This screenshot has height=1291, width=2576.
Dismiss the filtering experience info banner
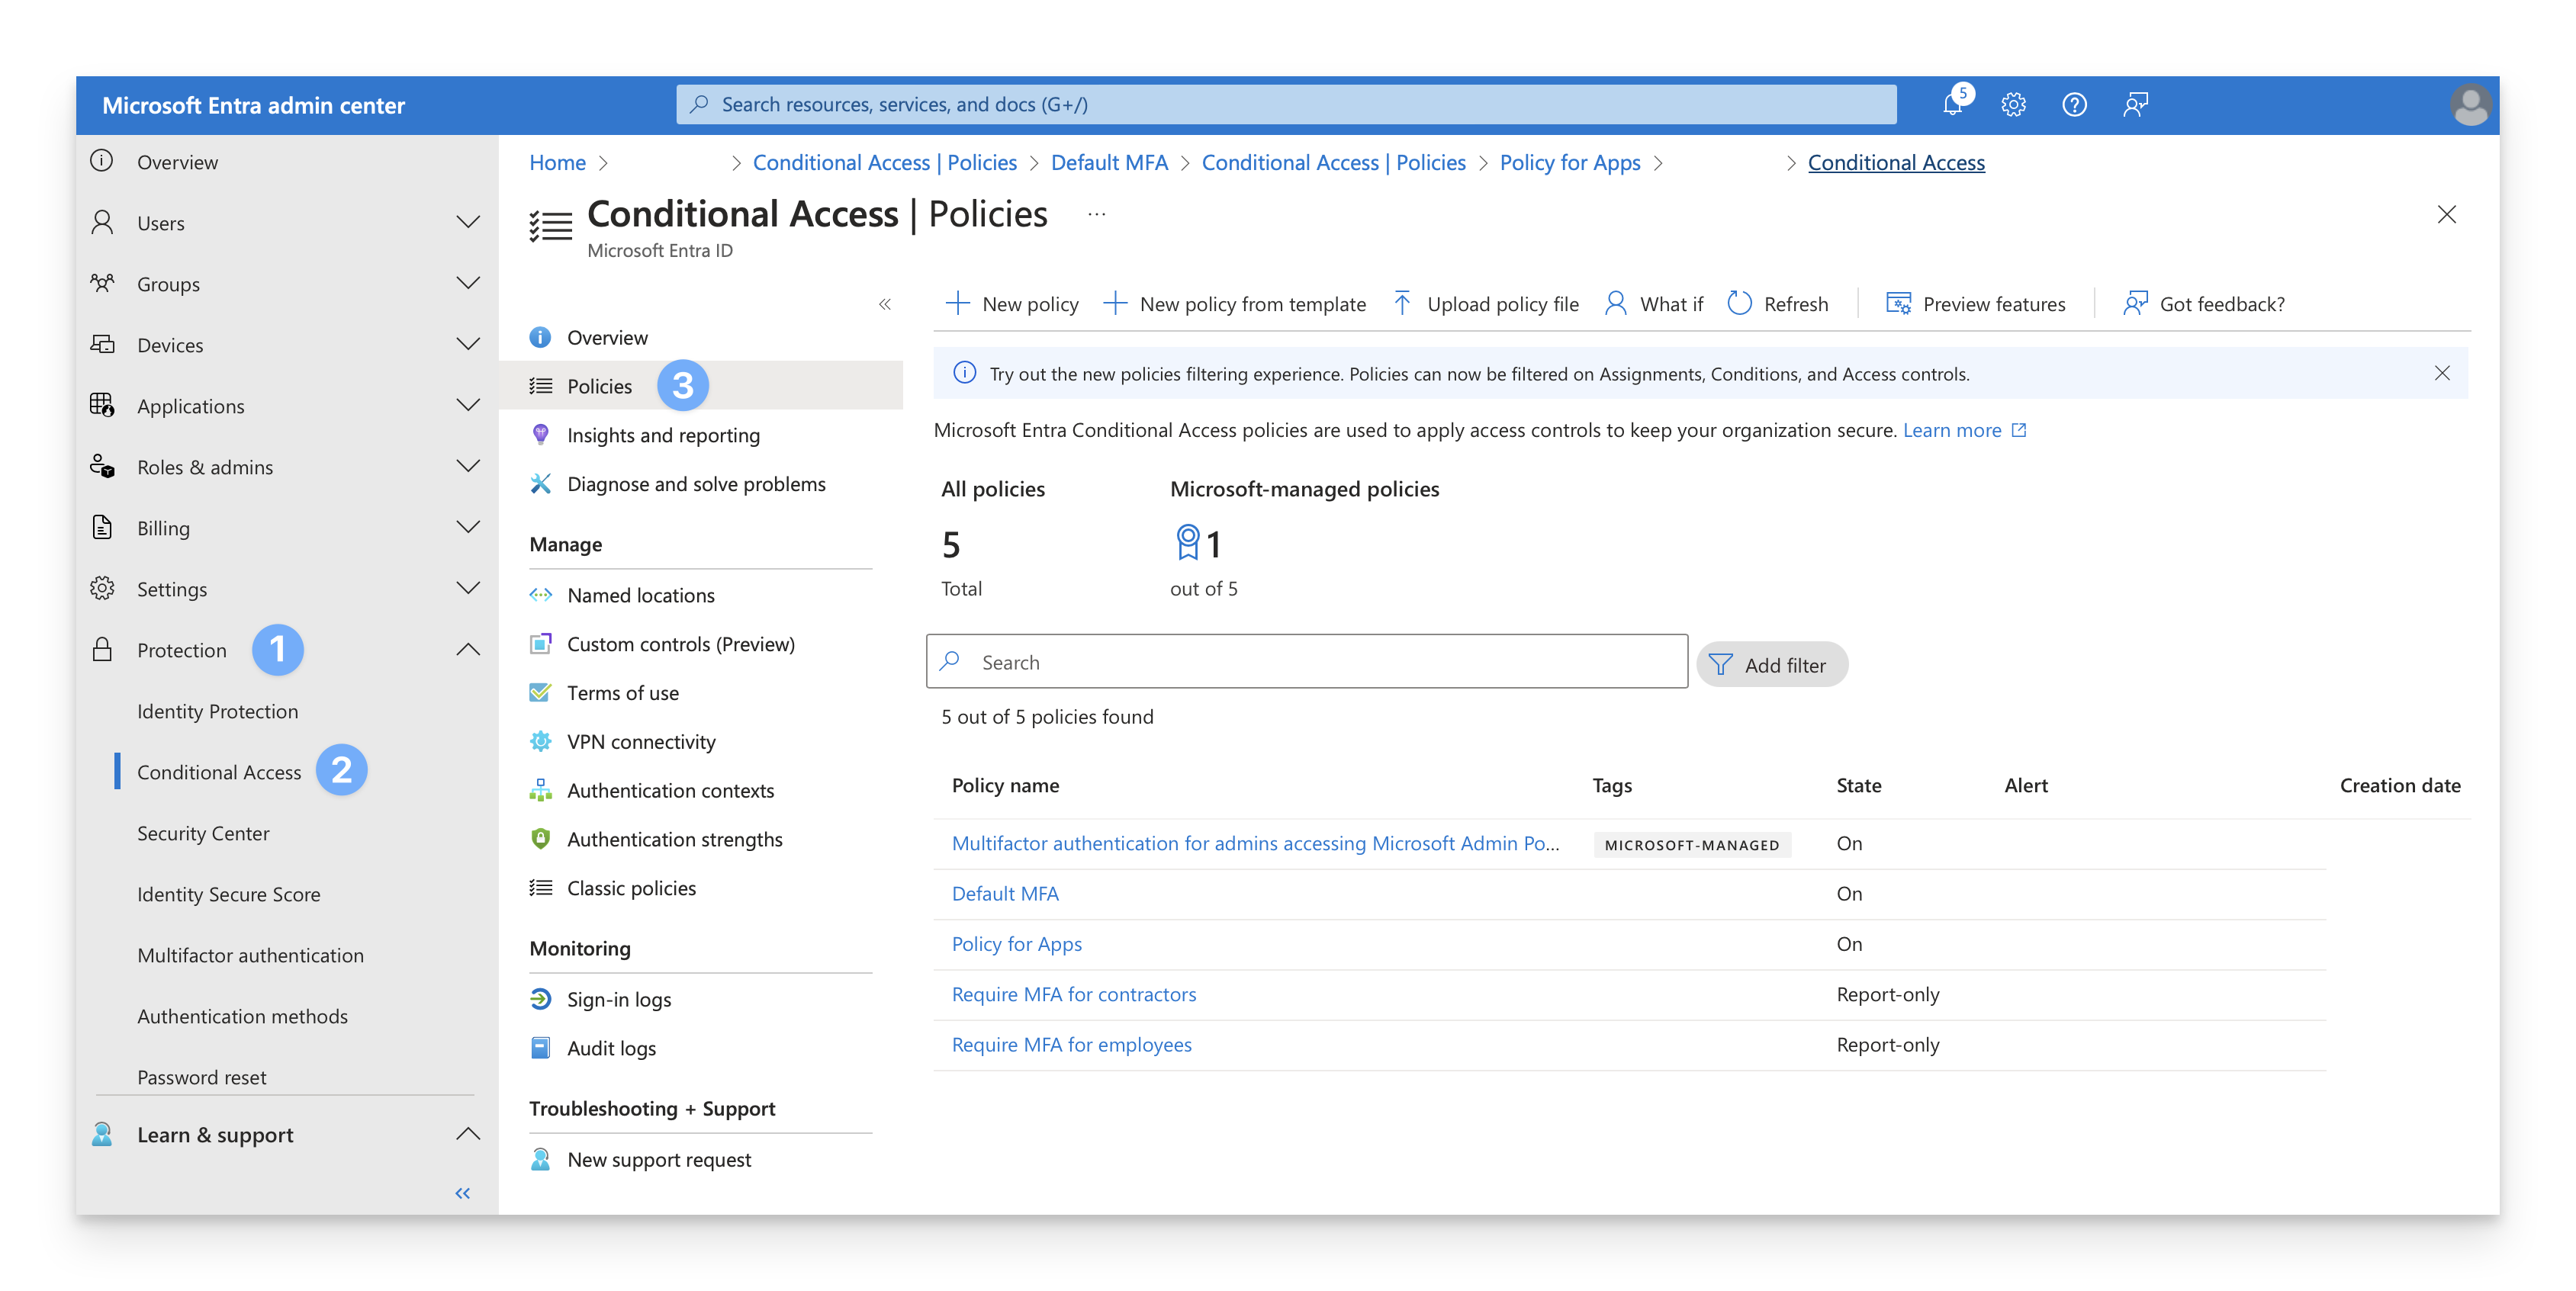(2441, 373)
